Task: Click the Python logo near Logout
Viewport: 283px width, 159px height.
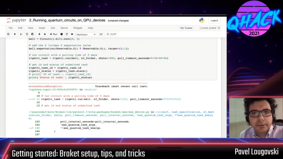Action: tap(201, 20)
